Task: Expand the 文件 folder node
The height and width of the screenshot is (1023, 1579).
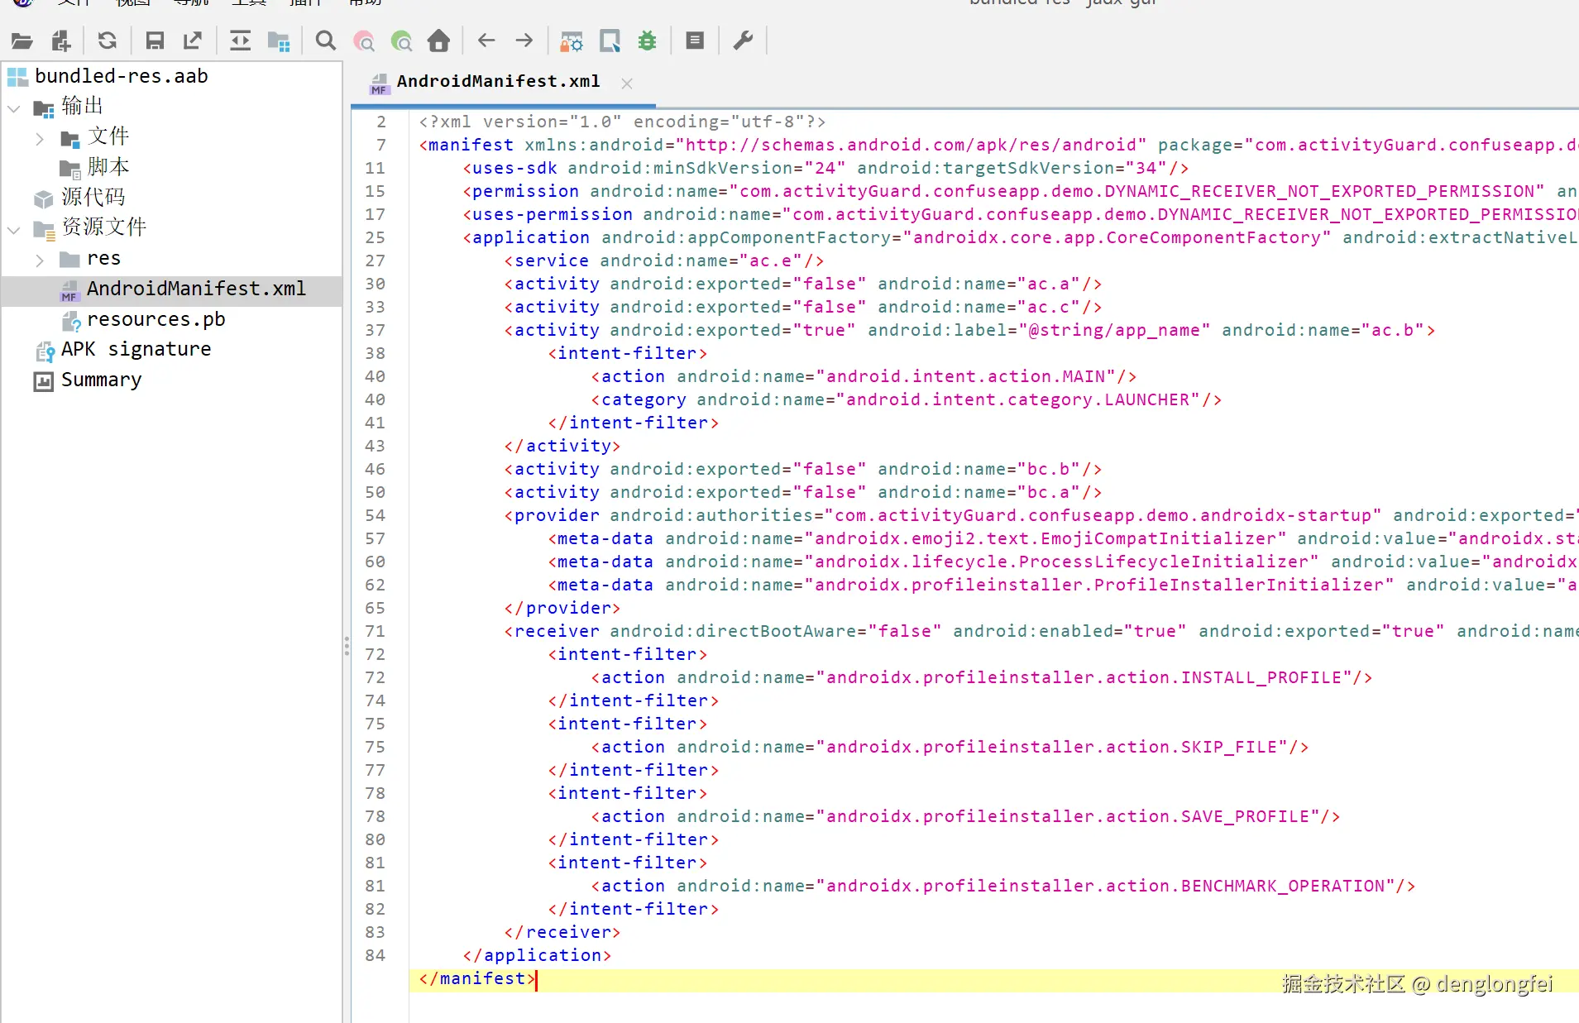Action: pos(40,138)
